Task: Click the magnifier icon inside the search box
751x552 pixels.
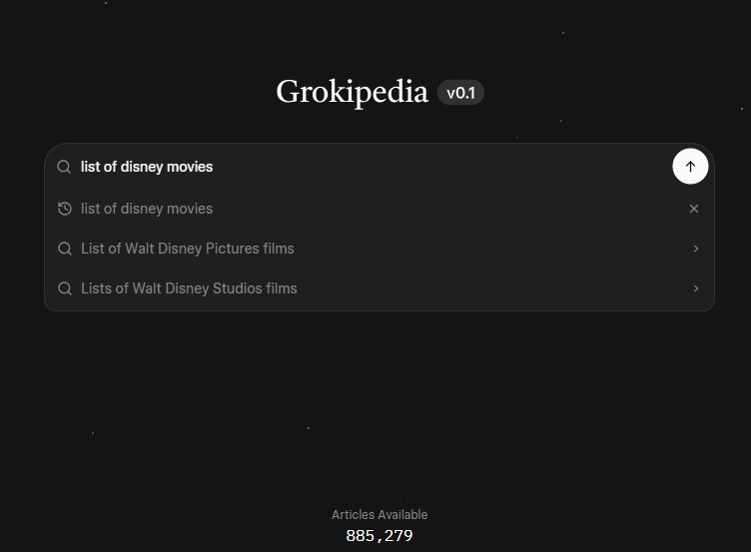Action: 64,167
